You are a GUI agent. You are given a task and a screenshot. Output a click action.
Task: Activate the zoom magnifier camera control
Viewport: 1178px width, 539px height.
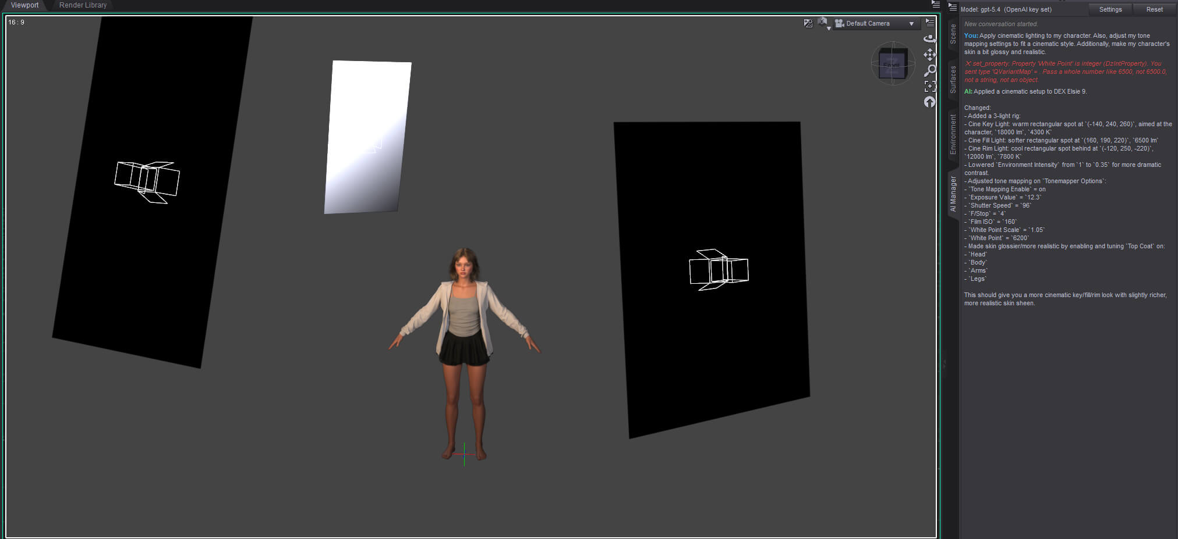click(930, 70)
